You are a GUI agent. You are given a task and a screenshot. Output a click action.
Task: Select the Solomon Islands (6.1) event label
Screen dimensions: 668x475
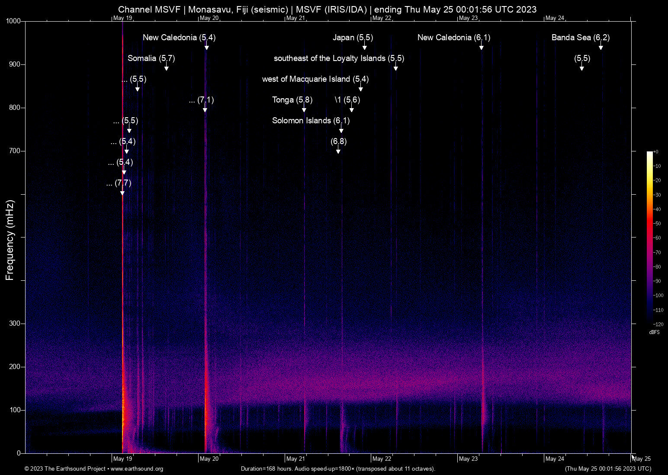311,121
